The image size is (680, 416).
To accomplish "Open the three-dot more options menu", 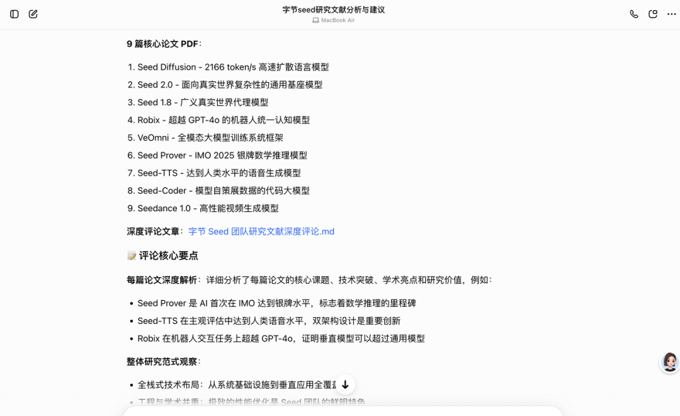I will click(x=671, y=14).
